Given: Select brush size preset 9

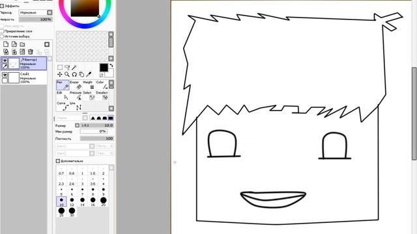Looking at the screenshot, I should [103, 192].
